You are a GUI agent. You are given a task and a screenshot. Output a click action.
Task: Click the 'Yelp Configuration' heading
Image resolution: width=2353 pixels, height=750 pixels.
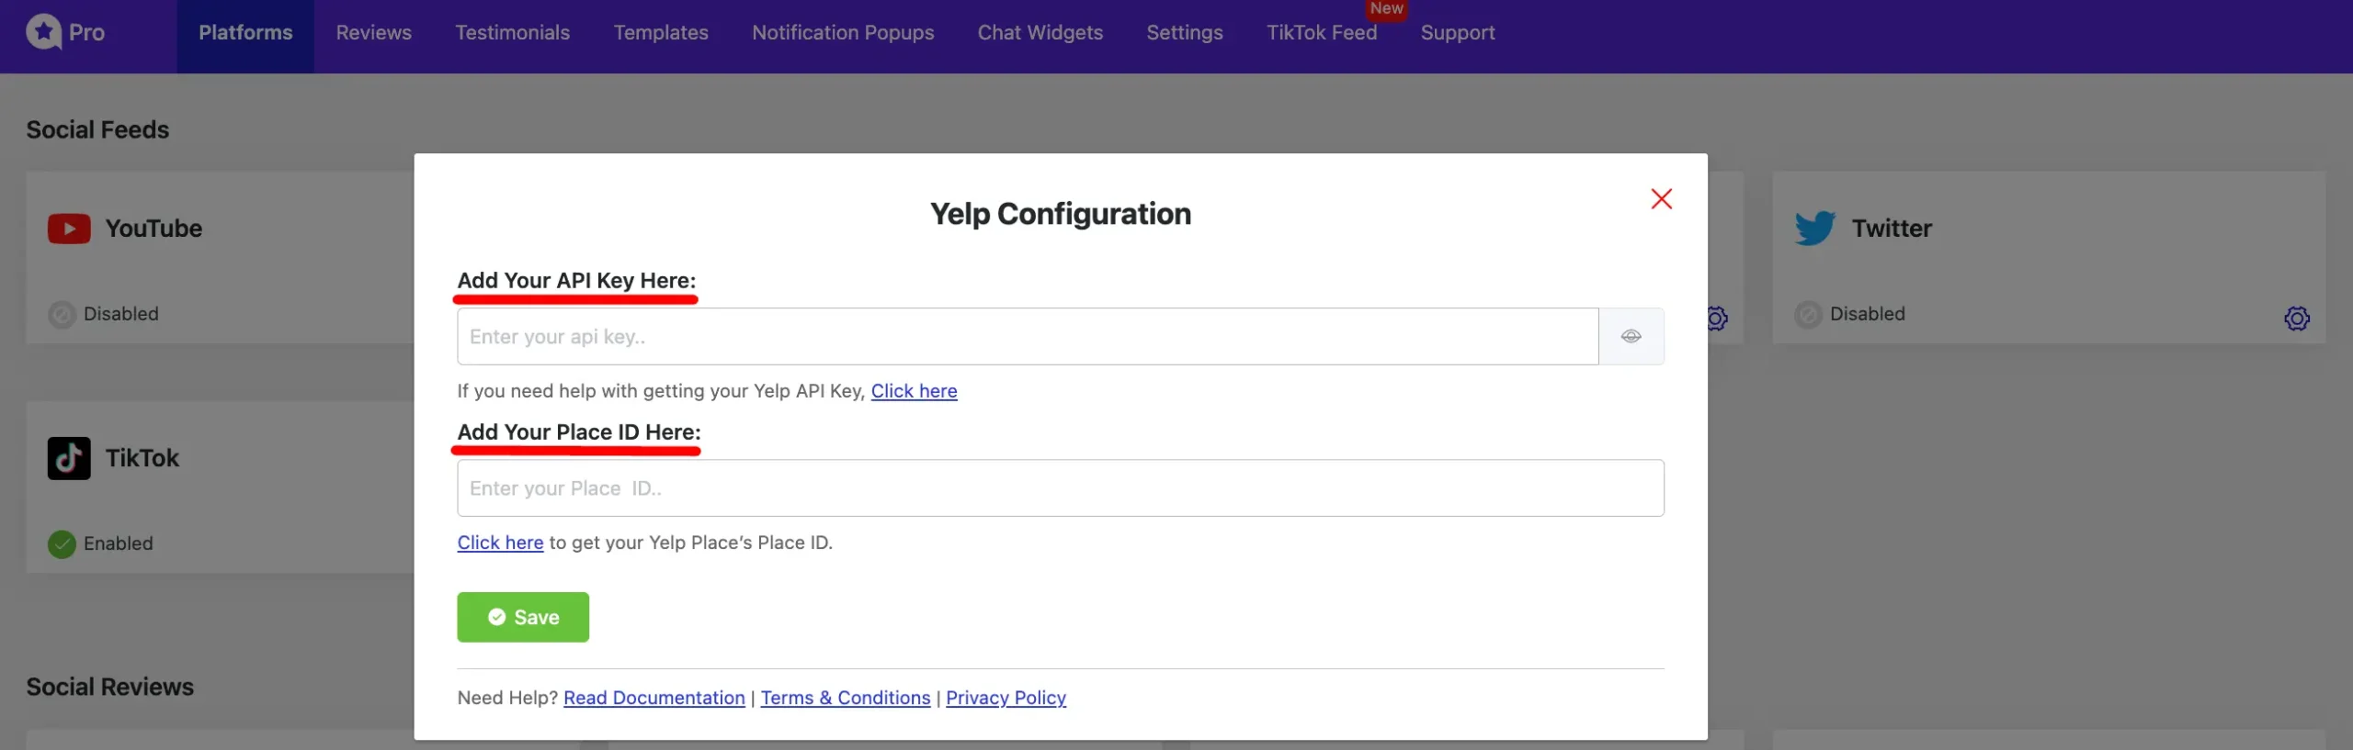tap(1061, 214)
